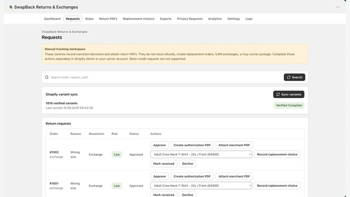Screen dimensions: 350x197
Task: Decline the order #1001 request
Action: (188, 194)
